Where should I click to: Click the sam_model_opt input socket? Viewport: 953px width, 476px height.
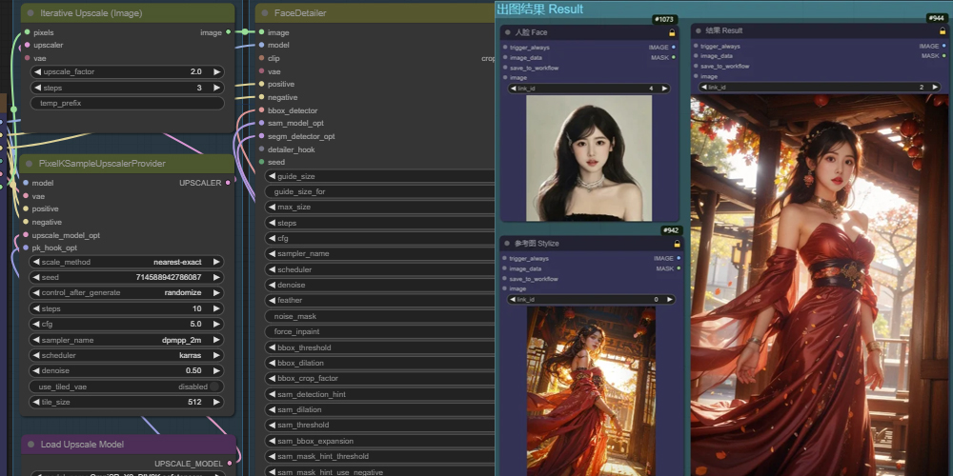click(261, 123)
